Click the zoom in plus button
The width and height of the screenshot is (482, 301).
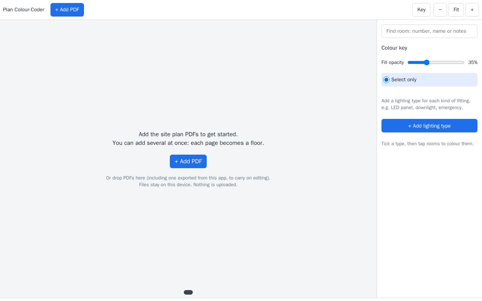coord(472,10)
